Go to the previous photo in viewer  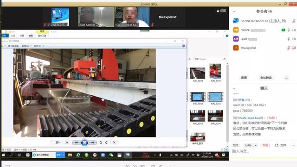pyautogui.click(x=76, y=142)
